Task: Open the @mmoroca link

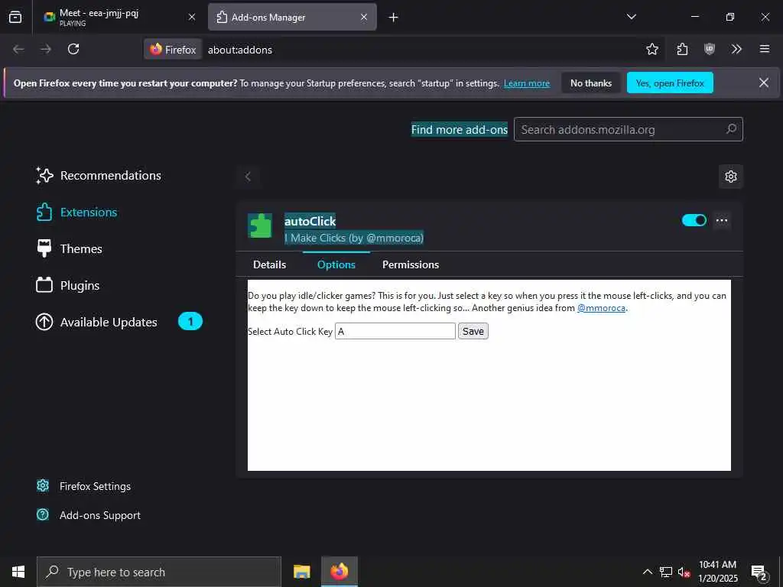Action: [x=601, y=308]
